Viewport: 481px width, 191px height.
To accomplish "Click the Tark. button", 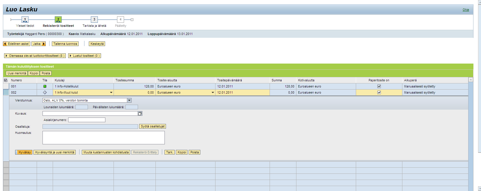I will (169, 152).
